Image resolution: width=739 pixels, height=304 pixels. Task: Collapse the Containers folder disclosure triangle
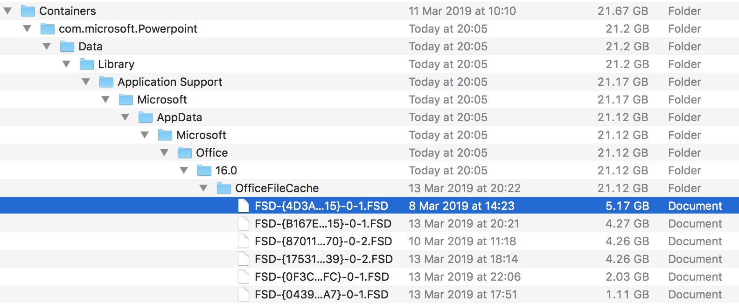[x=7, y=11]
